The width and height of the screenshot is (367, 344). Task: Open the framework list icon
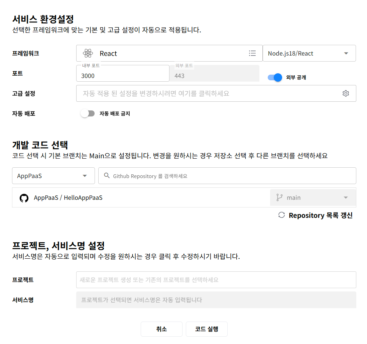pos(252,53)
